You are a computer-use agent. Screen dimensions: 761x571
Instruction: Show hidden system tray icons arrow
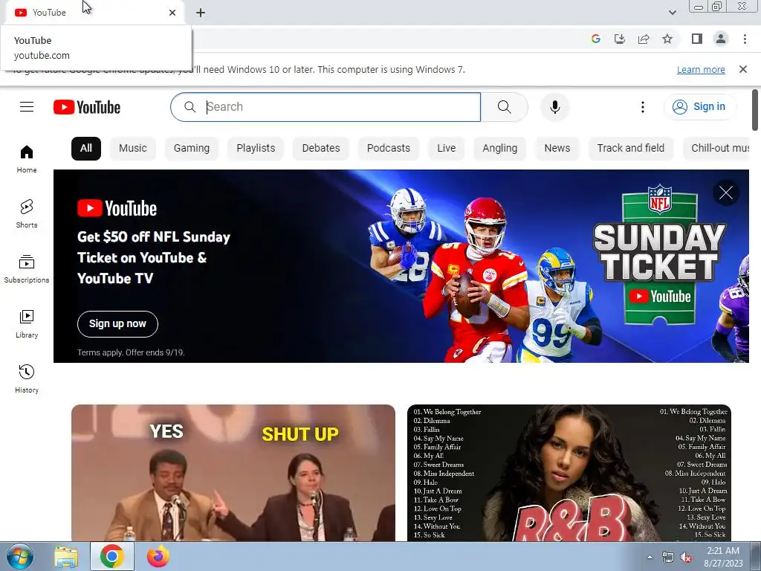(650, 557)
